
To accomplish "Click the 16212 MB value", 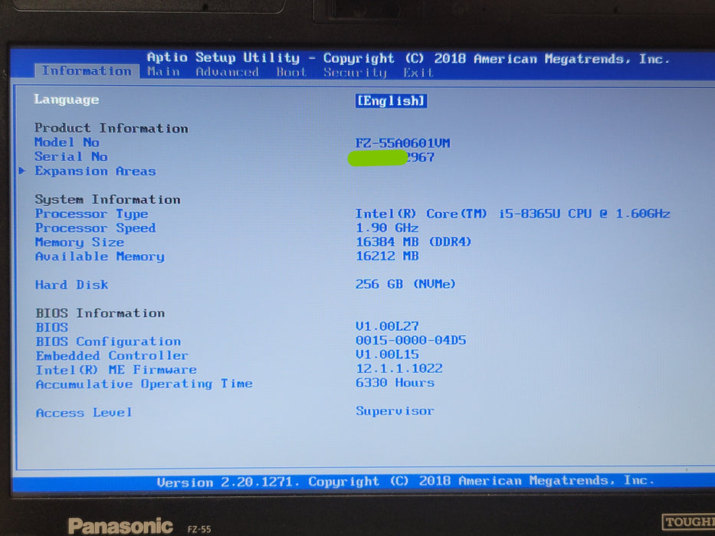I will click(387, 256).
